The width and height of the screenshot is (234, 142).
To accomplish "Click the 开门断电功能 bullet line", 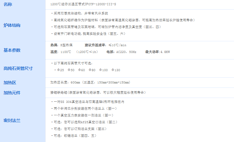I will [x=89, y=34].
